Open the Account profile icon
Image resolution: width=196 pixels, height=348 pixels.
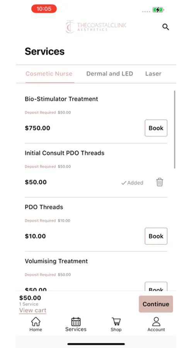coord(156,322)
